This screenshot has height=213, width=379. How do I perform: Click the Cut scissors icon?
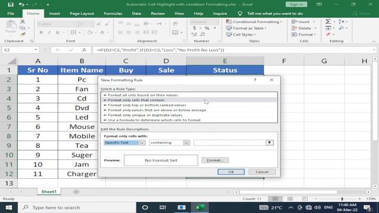[23, 22]
